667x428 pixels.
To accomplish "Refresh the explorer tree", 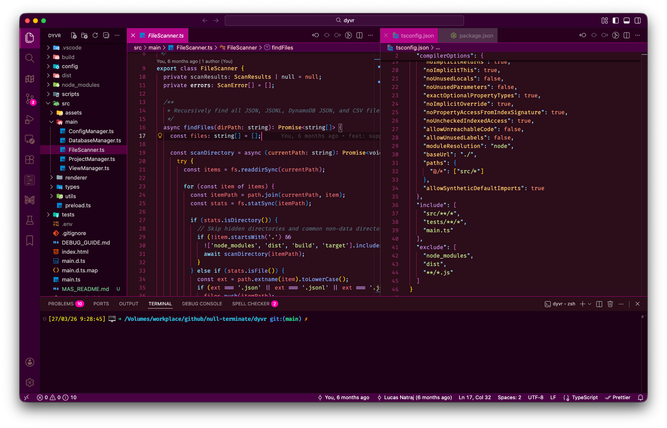I will 95,35.
